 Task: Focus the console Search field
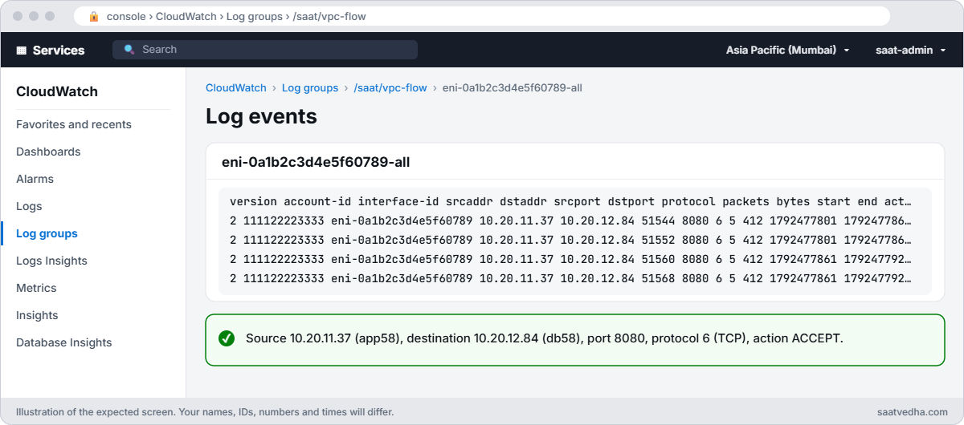(x=265, y=50)
